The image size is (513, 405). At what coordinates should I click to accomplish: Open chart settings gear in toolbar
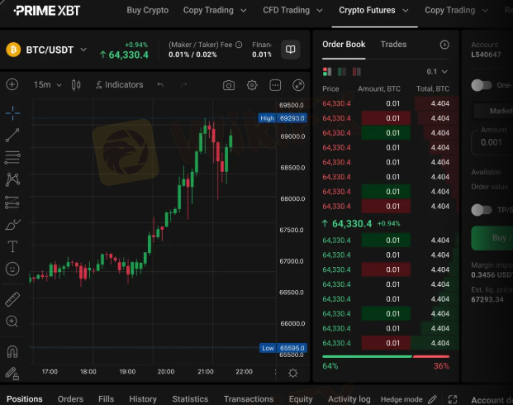tap(252, 85)
